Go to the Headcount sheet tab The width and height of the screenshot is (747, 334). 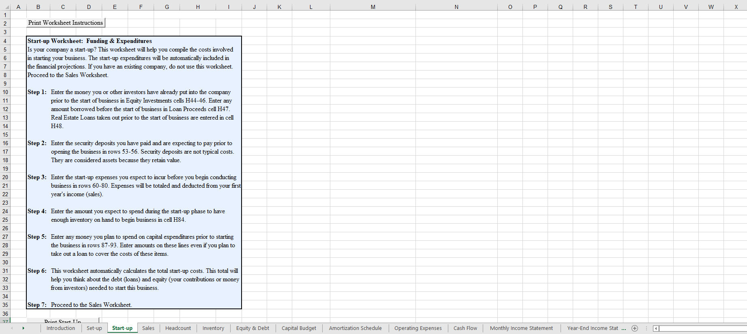(x=178, y=328)
